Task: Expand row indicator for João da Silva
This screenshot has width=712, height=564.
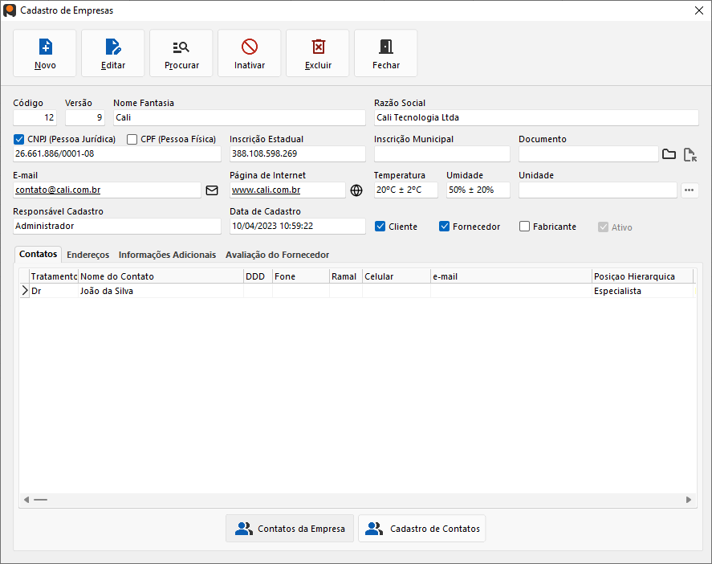Action: [24, 291]
